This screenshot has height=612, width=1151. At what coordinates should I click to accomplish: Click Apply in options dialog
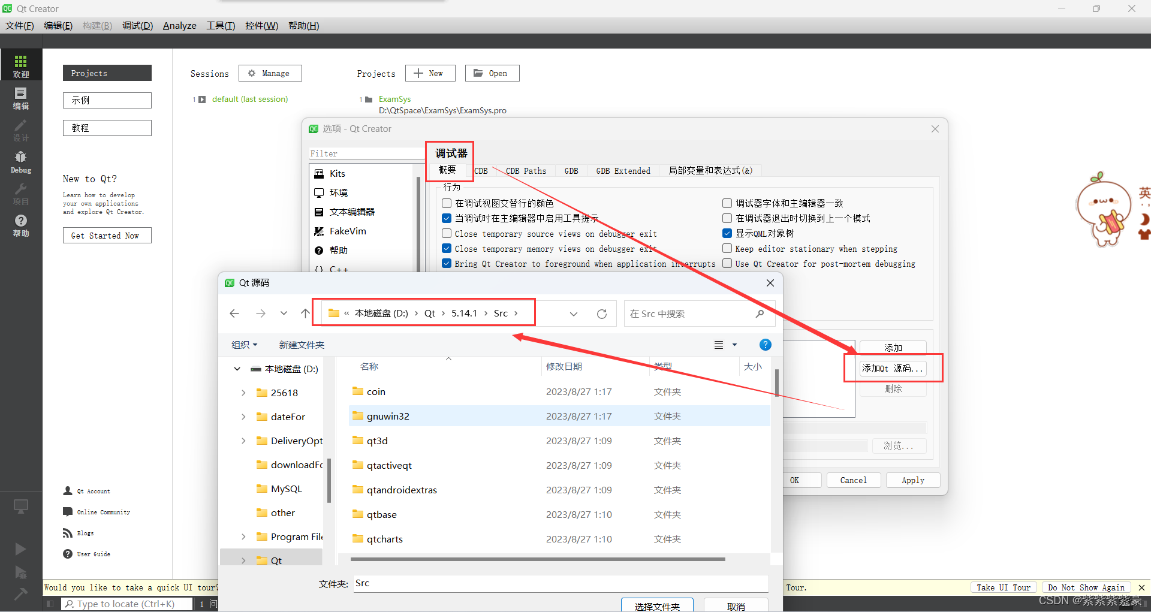pos(913,480)
